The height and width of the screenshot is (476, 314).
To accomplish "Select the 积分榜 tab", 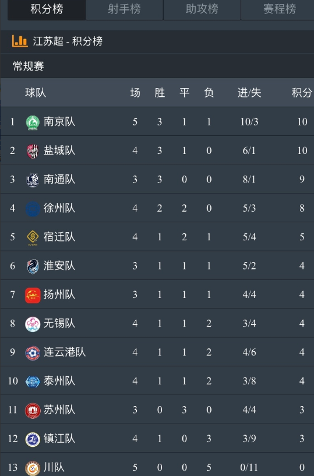I will tap(47, 9).
